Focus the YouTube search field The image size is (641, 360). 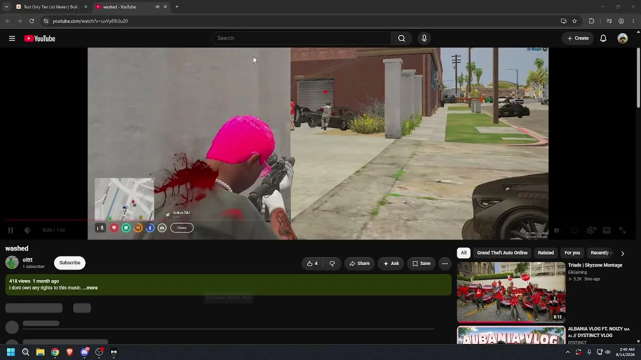click(302, 38)
